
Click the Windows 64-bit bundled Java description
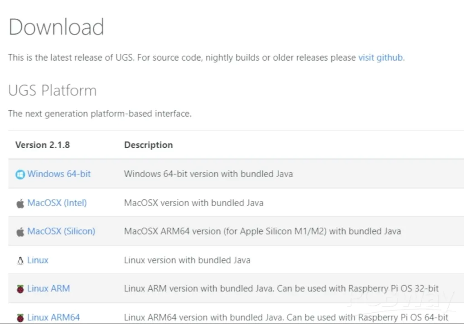(208, 174)
